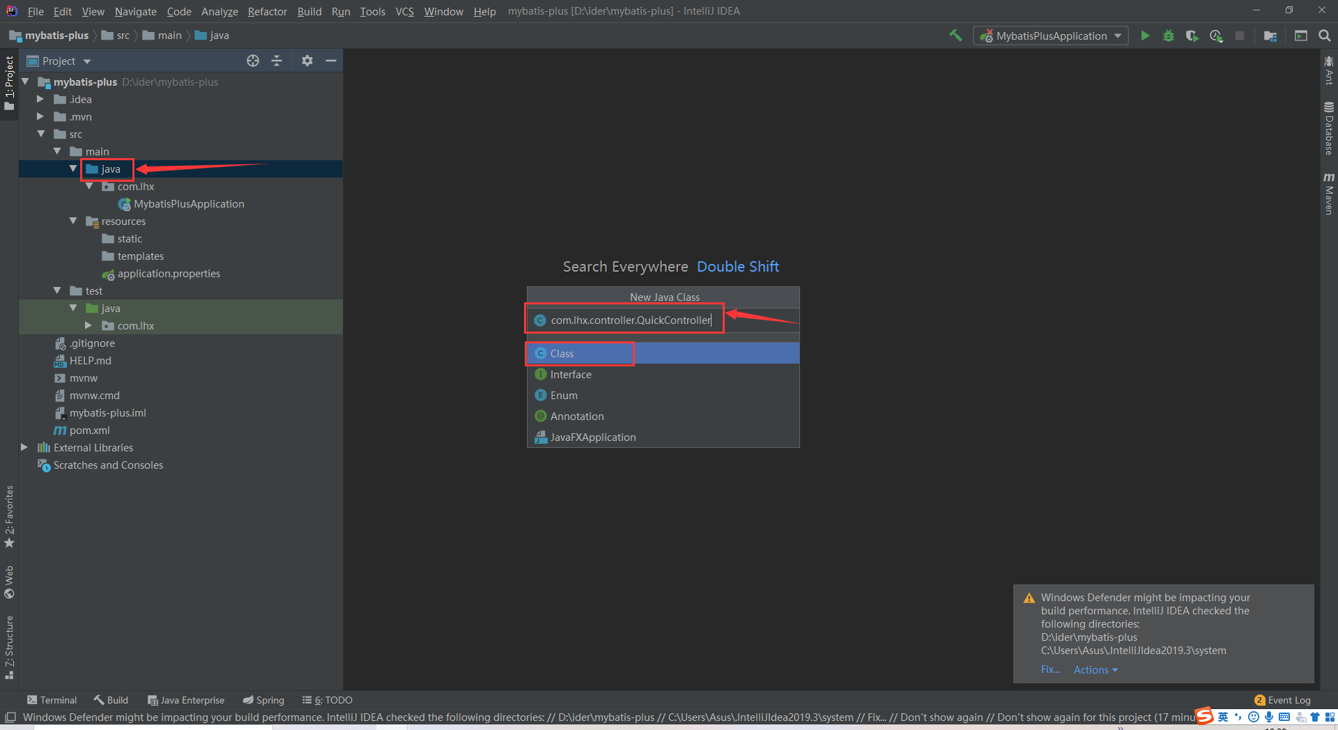Open Search Everywhere magnifier icon
The width and height of the screenshot is (1338, 730).
coord(1325,36)
